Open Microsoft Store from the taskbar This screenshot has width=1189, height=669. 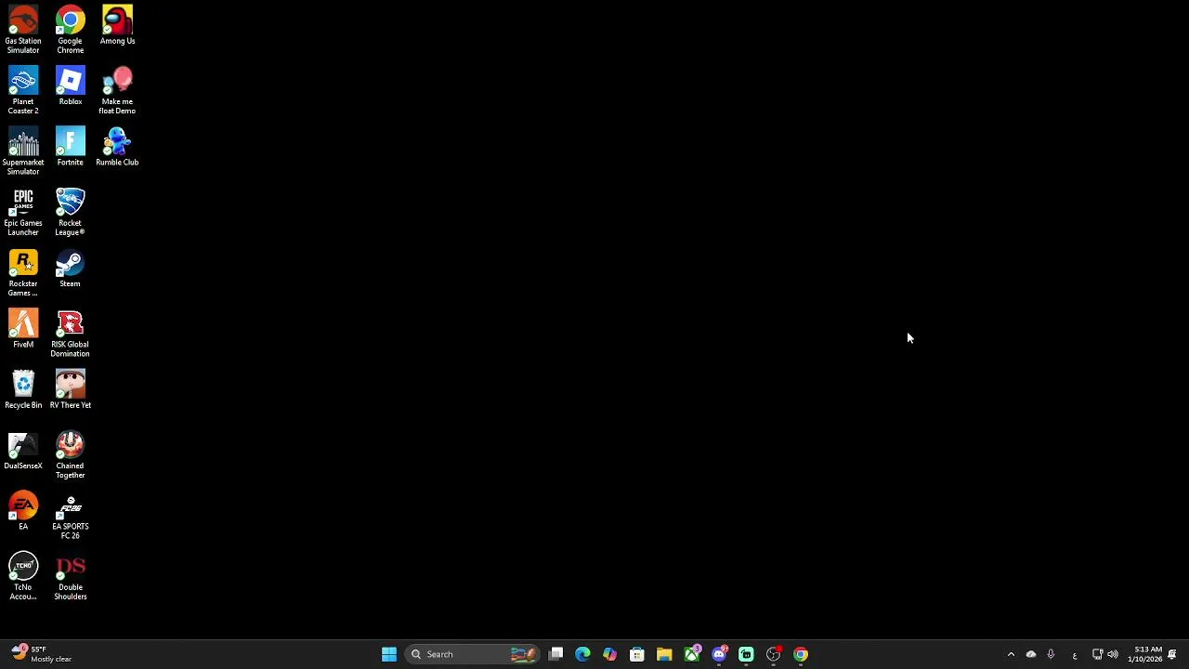coord(637,654)
